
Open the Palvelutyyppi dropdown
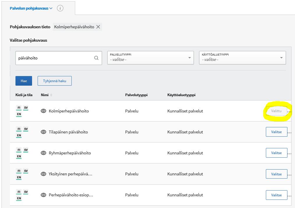150,58
